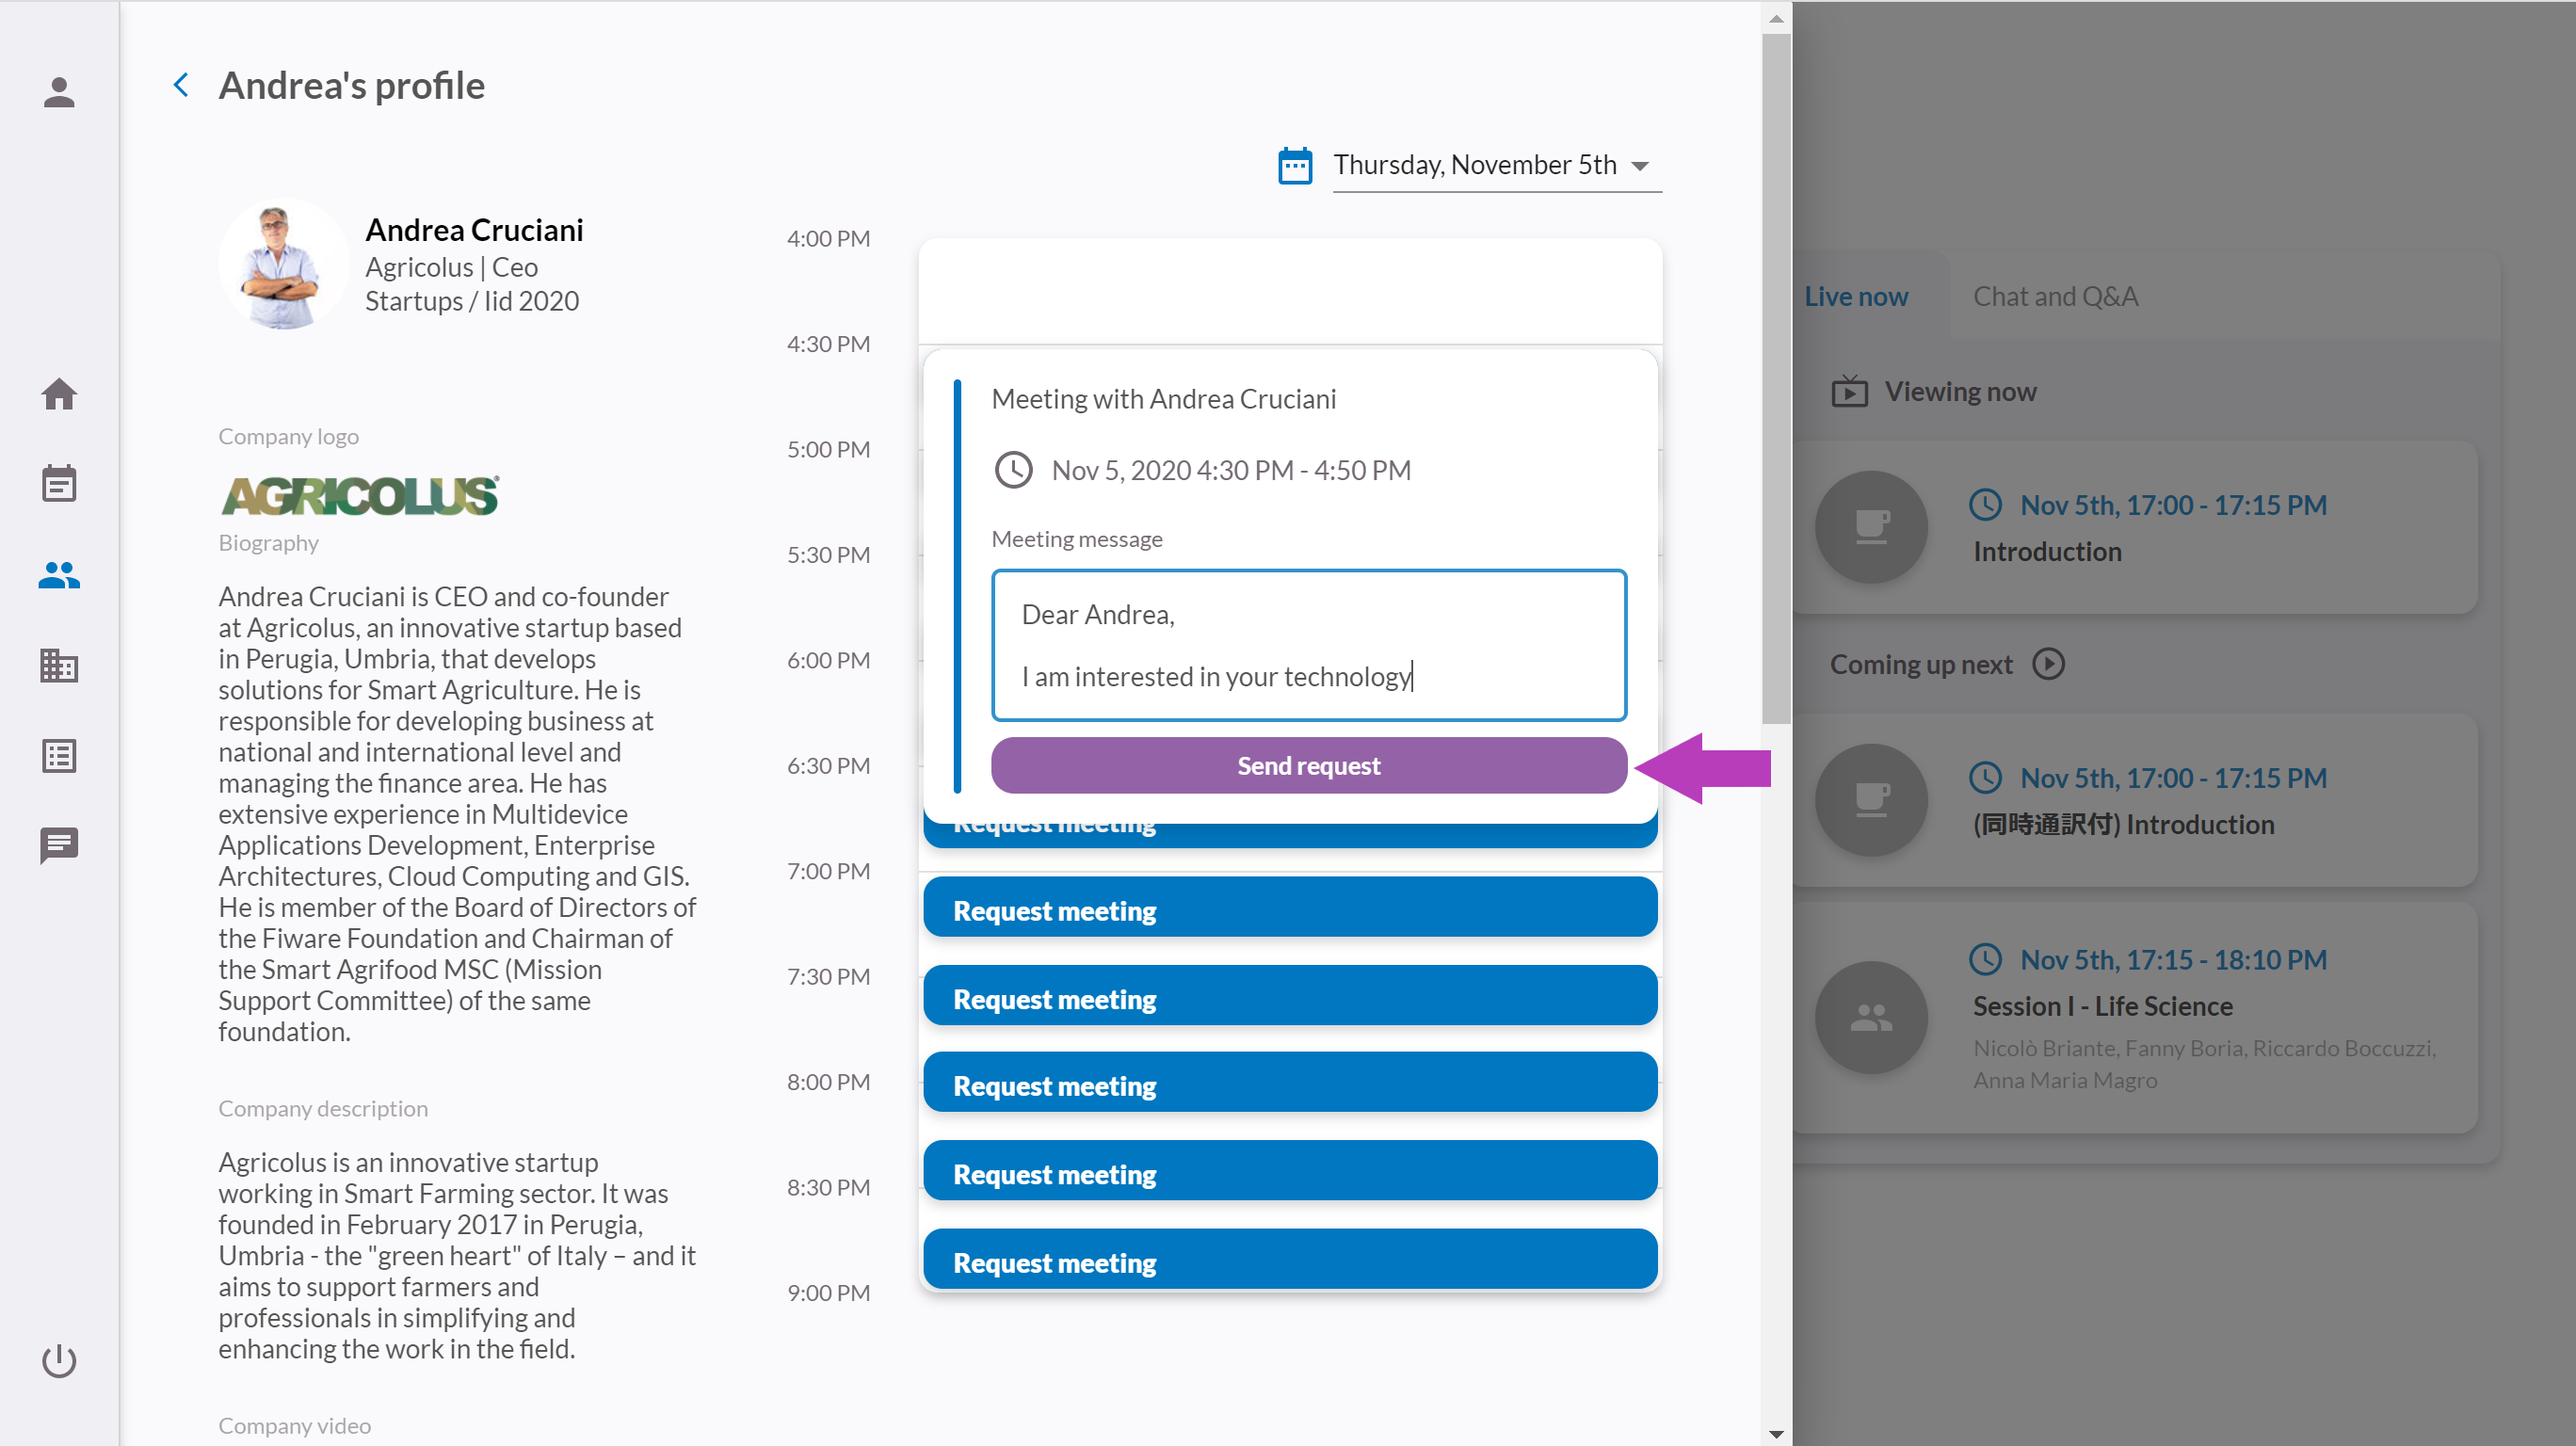Open the agenda calendar sidebar icon
The image size is (2576, 1446).
click(59, 484)
